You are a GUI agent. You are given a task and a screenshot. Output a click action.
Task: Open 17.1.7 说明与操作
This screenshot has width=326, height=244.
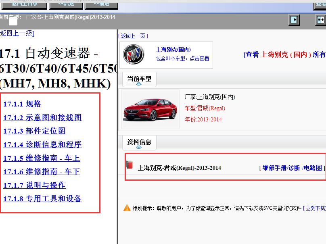tap(34, 185)
